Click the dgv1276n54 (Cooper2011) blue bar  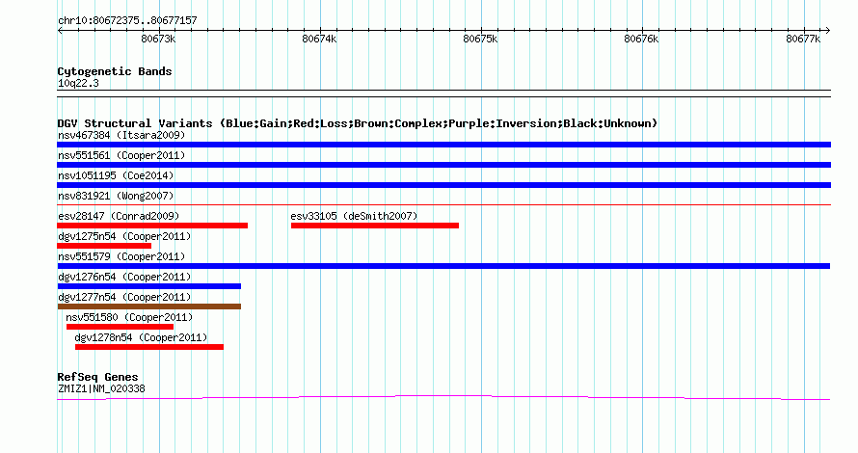[148, 286]
